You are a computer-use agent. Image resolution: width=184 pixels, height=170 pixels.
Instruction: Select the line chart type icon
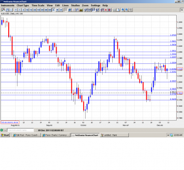click(11, 10)
